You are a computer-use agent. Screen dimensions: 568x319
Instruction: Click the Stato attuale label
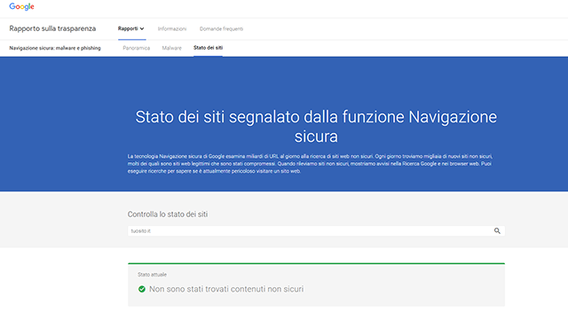[152, 275]
